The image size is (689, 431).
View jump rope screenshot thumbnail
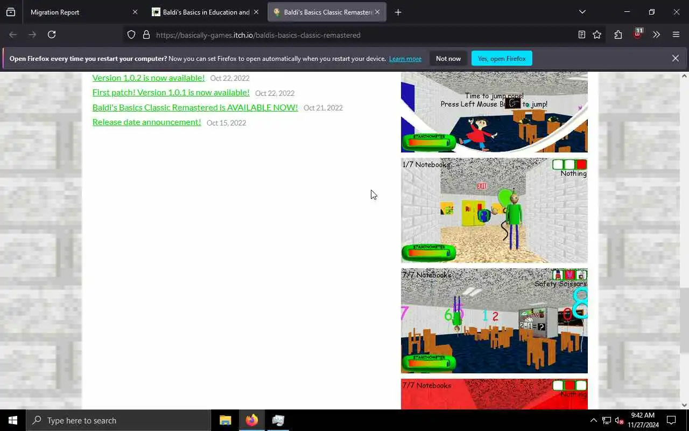494,112
